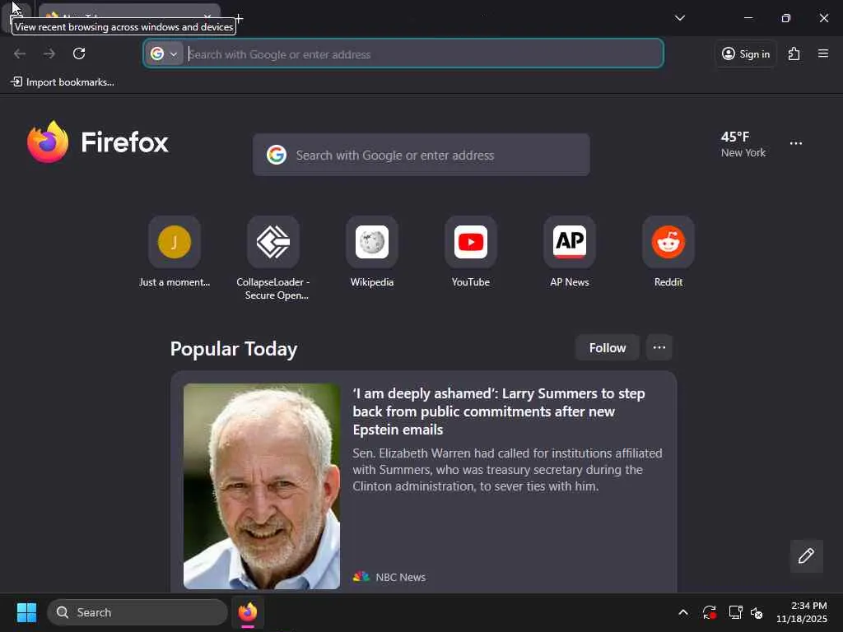
Task: Open the network display tray icon
Action: point(735,612)
